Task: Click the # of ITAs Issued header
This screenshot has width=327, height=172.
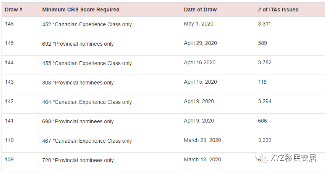Action: tap(278, 10)
